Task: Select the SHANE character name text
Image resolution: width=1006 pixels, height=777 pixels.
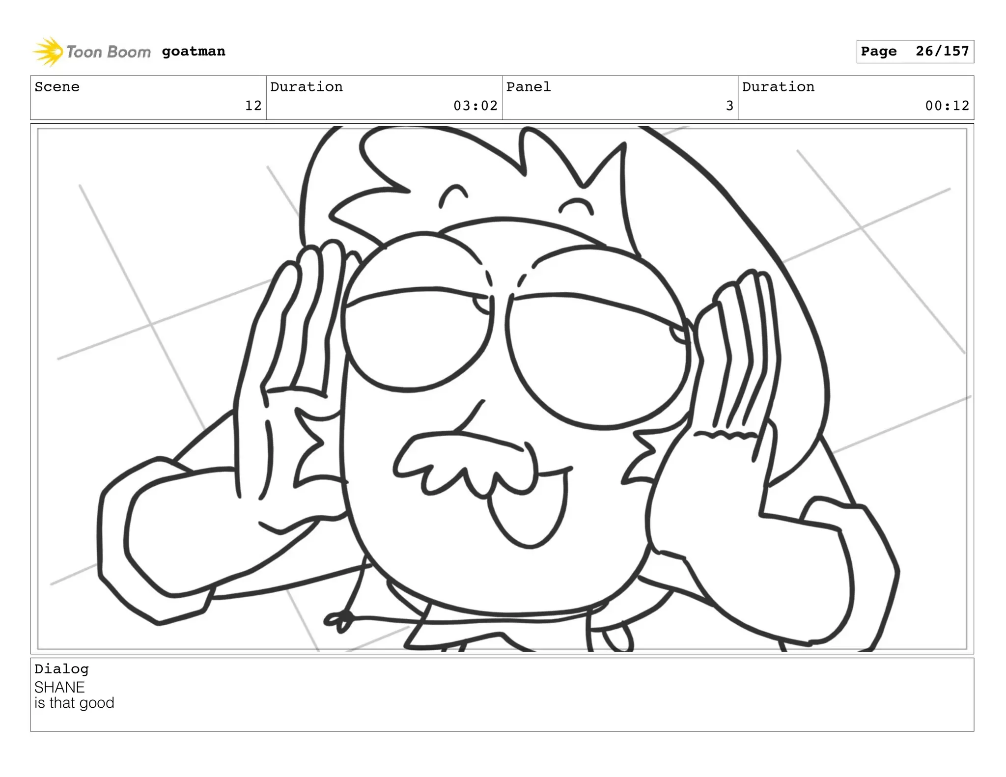Action: (x=59, y=687)
